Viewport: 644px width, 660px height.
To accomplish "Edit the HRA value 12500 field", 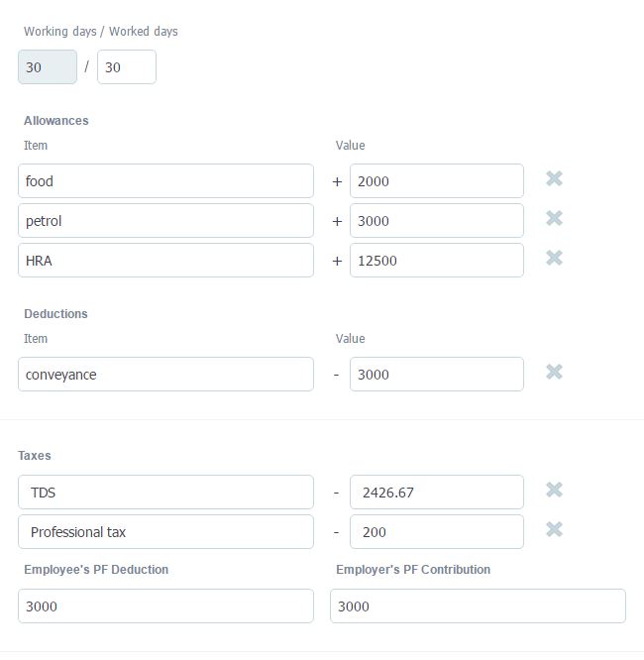I will pos(436,261).
